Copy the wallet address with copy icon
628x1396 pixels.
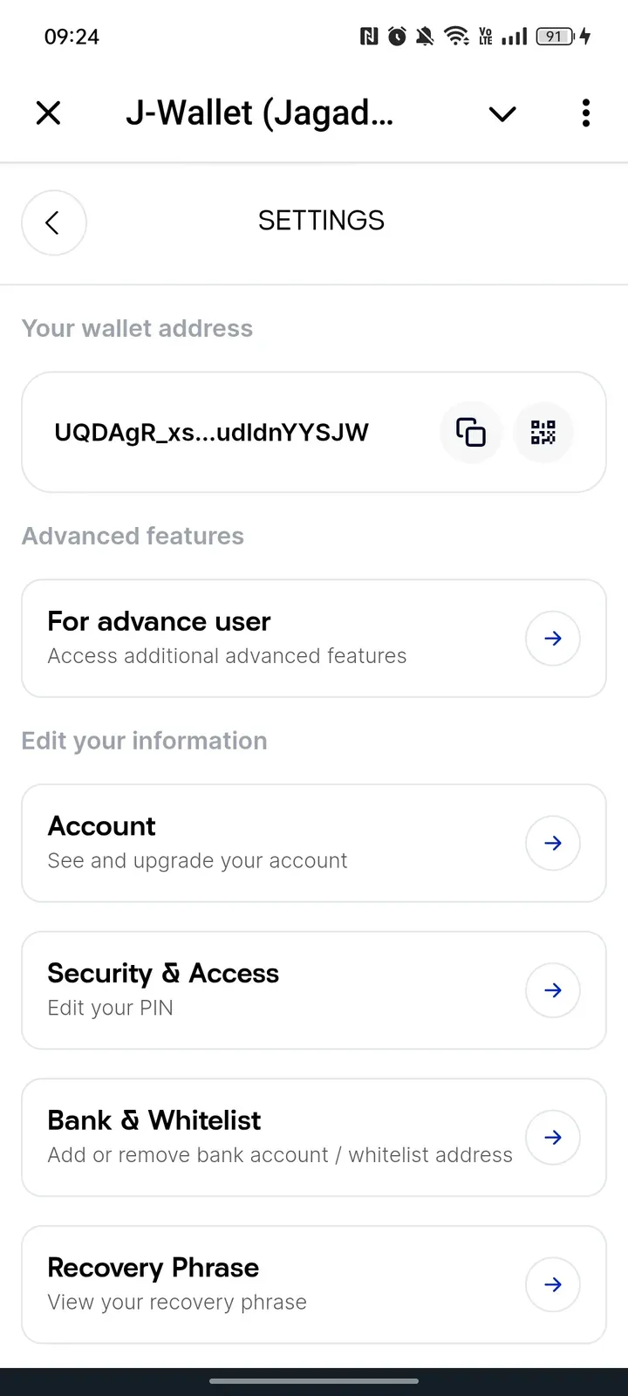point(471,432)
